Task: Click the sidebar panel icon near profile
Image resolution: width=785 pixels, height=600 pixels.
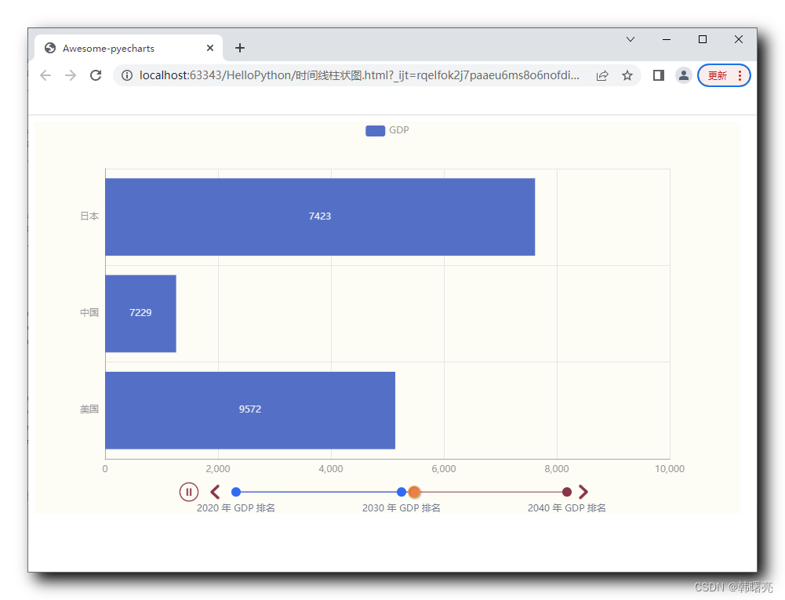Action: click(658, 75)
